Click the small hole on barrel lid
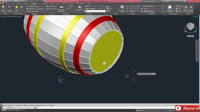 [104, 63]
